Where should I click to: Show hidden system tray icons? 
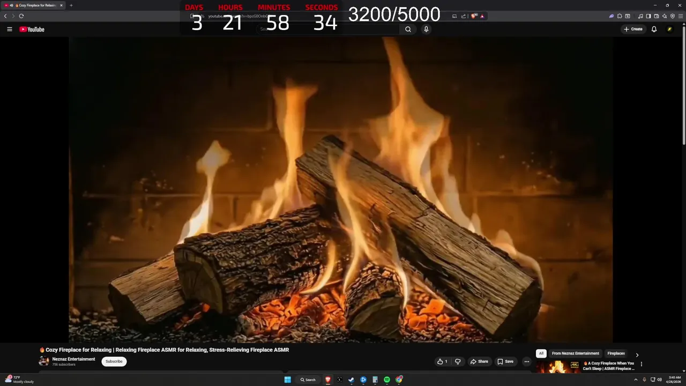(x=636, y=380)
